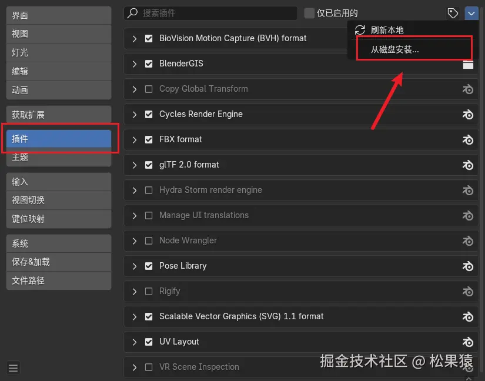Viewport: 485px width, 381px height.
Task: Expand UV Layout details
Action: click(134, 342)
